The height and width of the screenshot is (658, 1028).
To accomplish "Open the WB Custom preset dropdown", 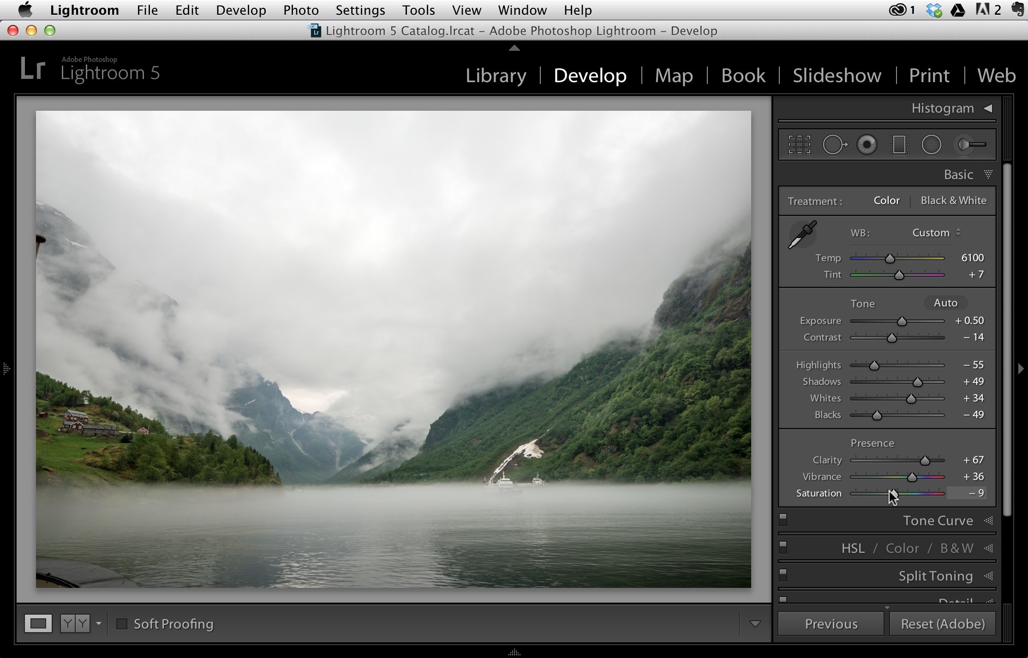I will point(937,233).
